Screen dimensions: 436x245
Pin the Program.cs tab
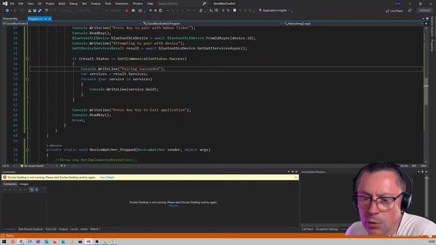[46, 18]
